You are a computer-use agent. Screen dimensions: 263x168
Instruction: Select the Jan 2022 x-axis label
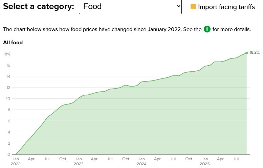click(16, 161)
